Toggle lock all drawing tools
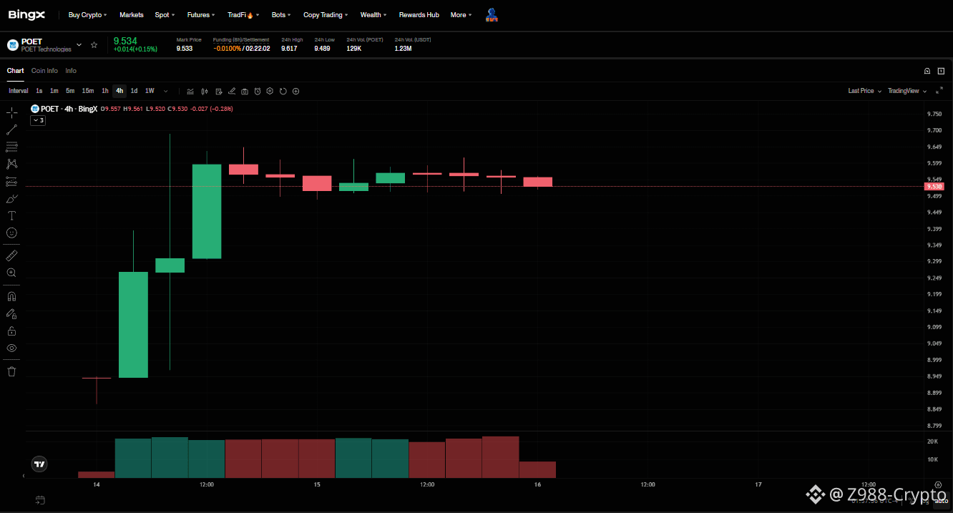Viewport: 953px width, 513px height. (x=11, y=331)
